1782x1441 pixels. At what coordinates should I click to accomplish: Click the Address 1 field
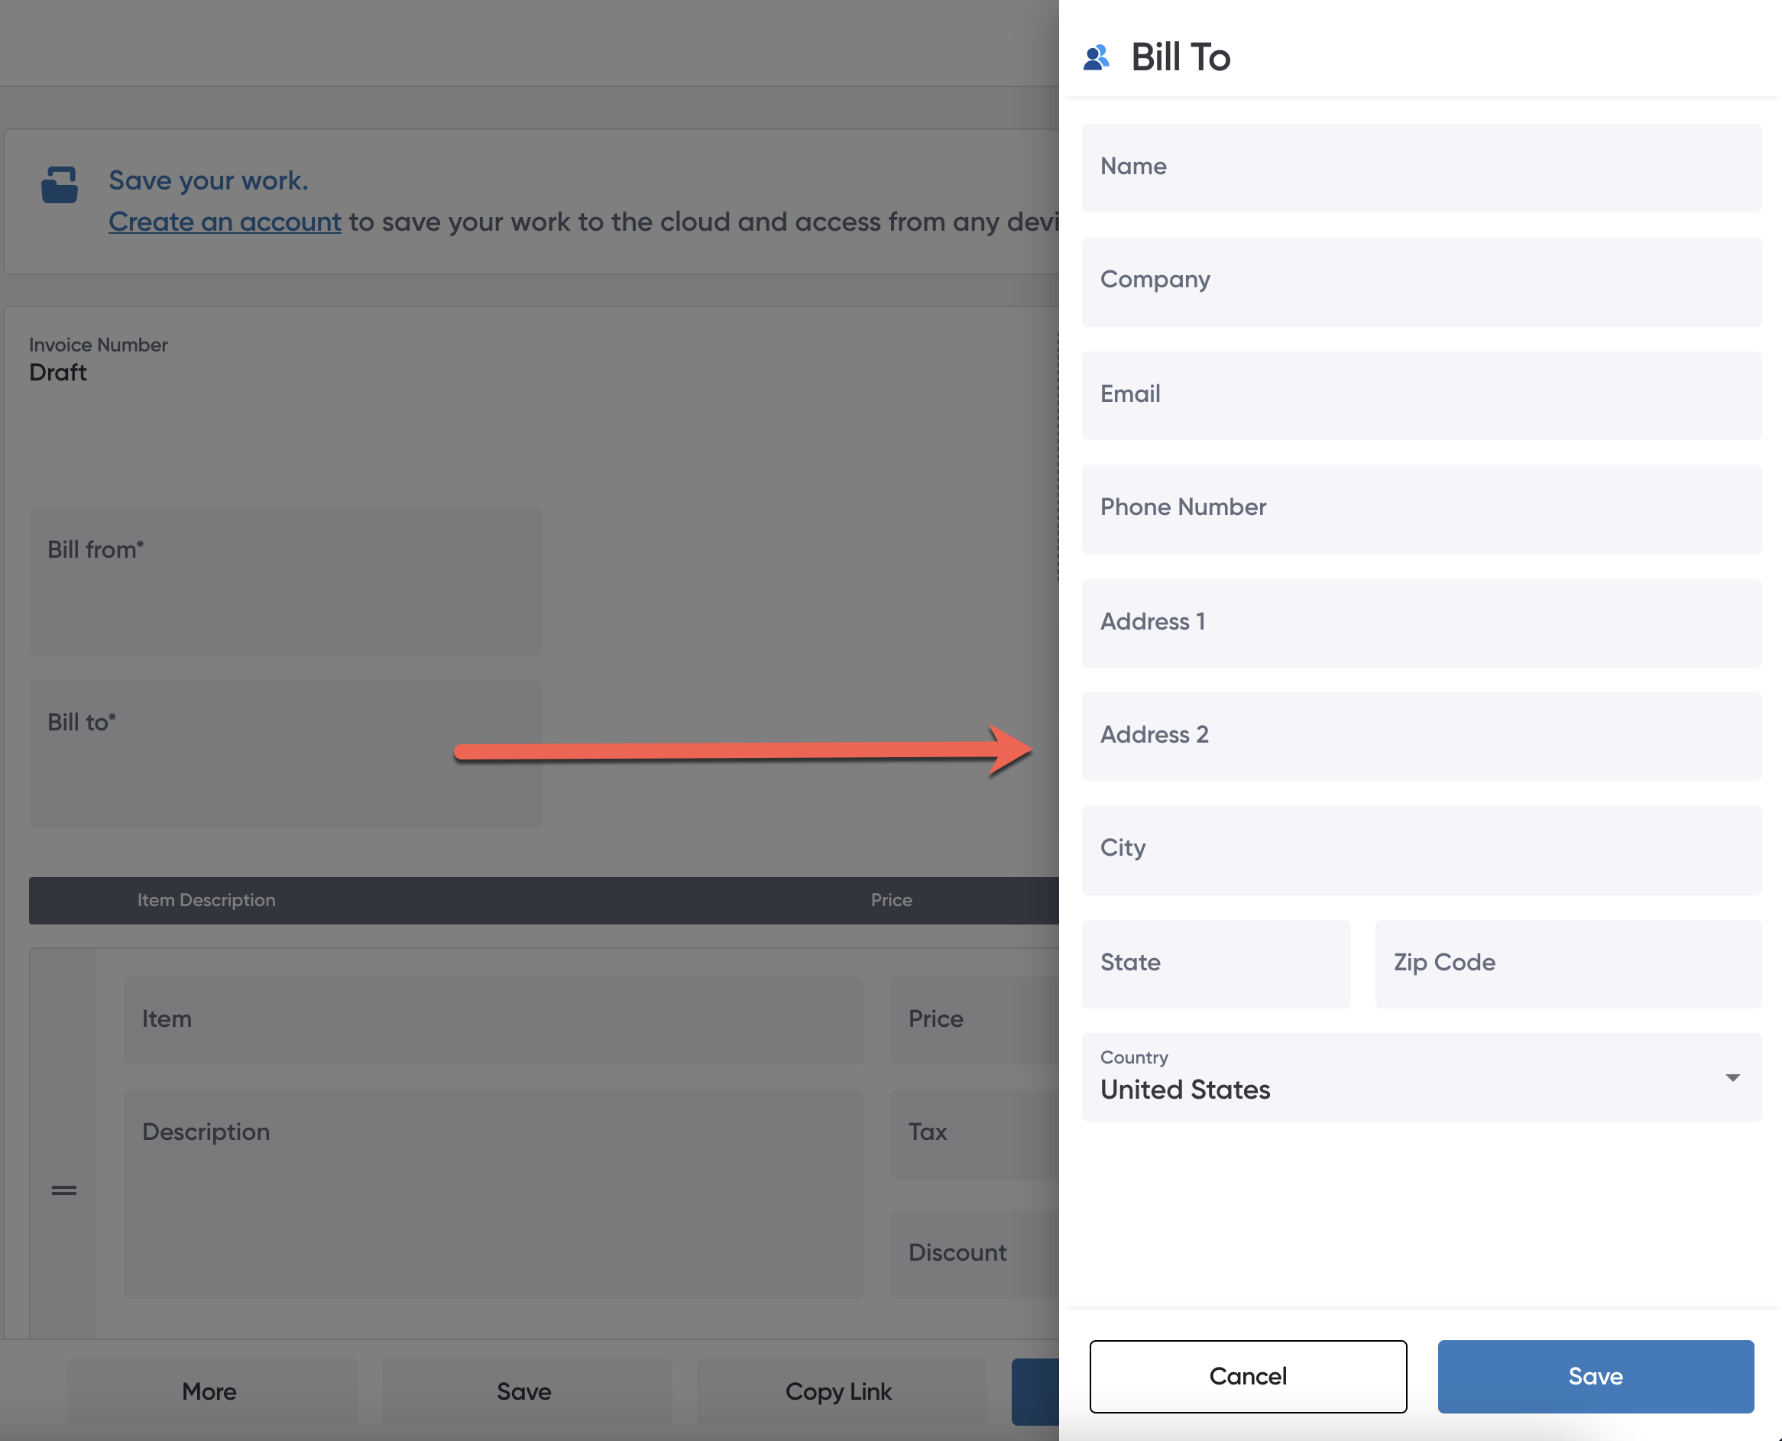[x=1421, y=623]
